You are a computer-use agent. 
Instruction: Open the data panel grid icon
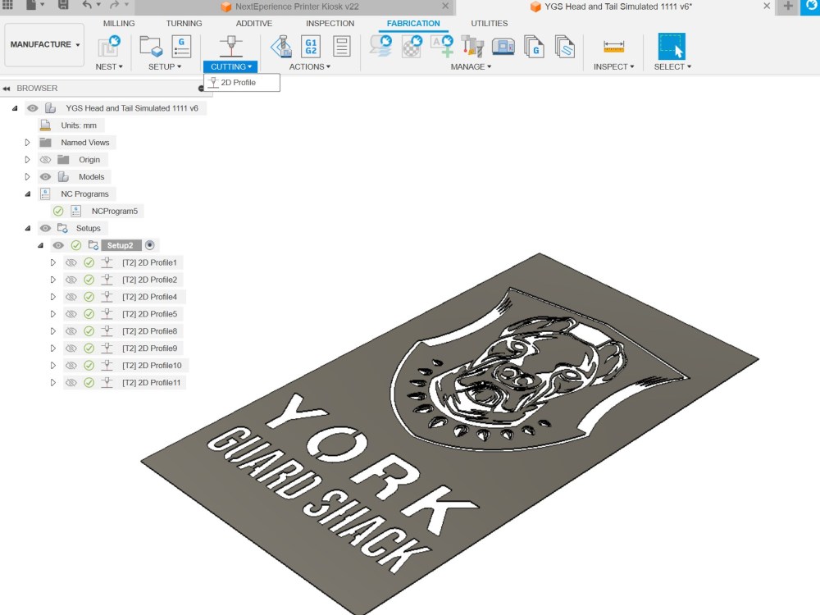[x=7, y=5]
